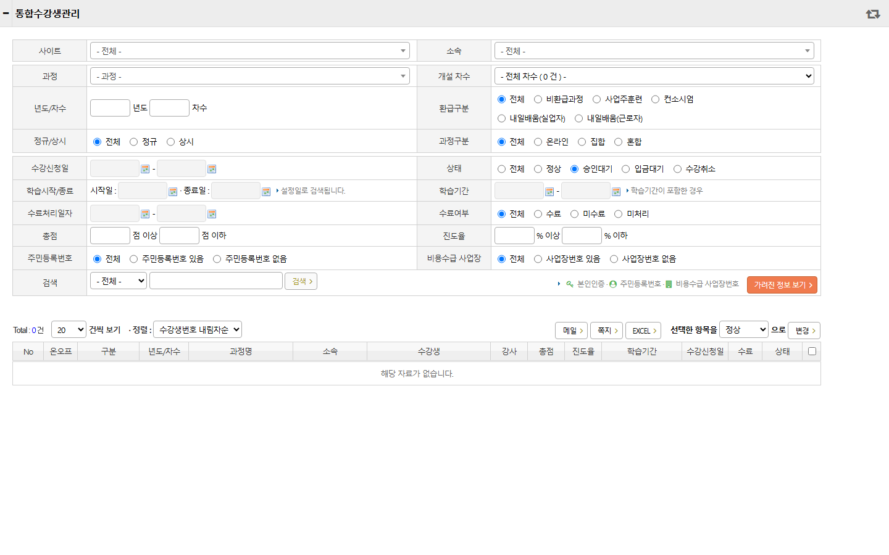Select 입금대기 in 상태
The image size is (889, 555).
coord(625,169)
